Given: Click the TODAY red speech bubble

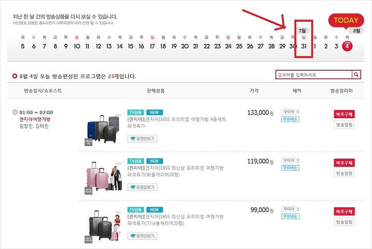Looking at the screenshot, I should (x=346, y=20).
